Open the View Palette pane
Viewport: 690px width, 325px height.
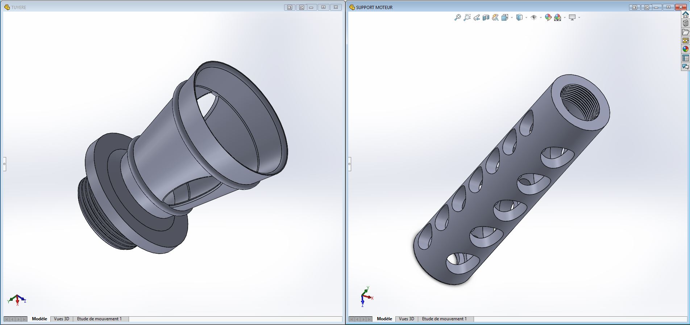point(685,41)
